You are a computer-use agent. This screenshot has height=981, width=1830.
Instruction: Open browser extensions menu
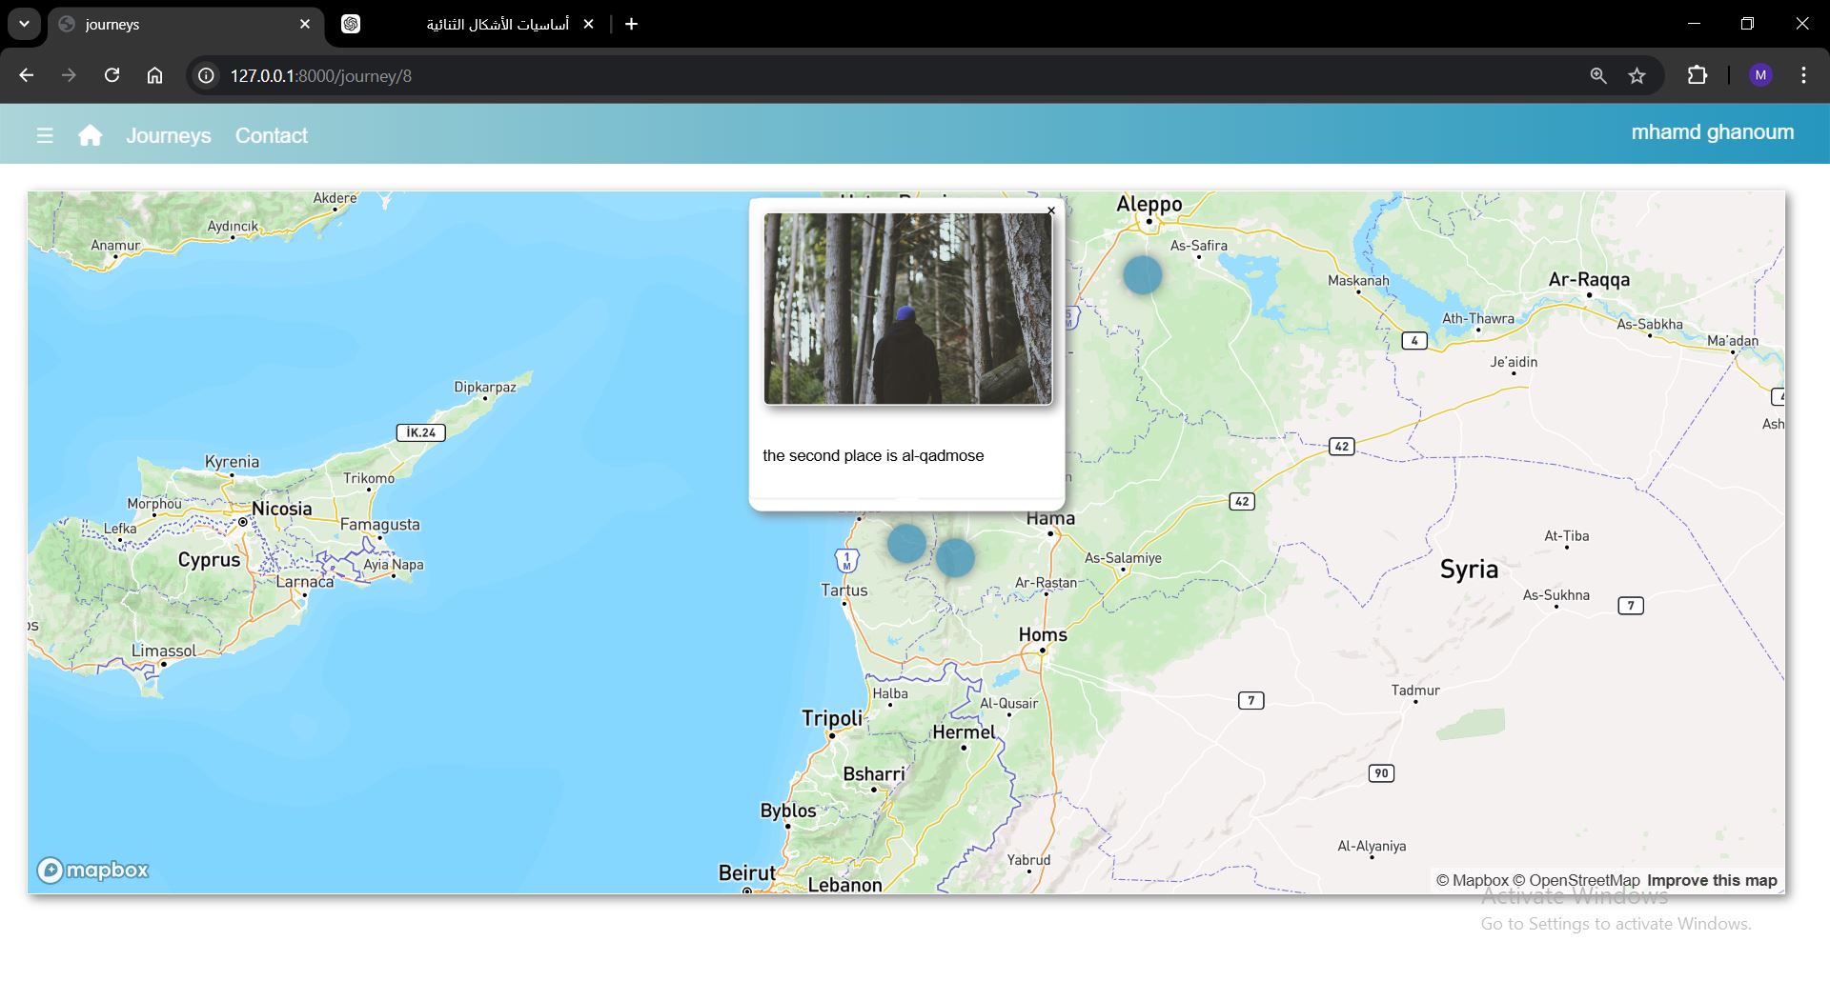[1697, 75]
